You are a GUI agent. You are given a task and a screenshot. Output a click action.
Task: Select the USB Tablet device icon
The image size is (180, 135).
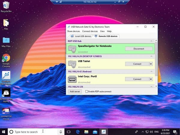click(72, 63)
